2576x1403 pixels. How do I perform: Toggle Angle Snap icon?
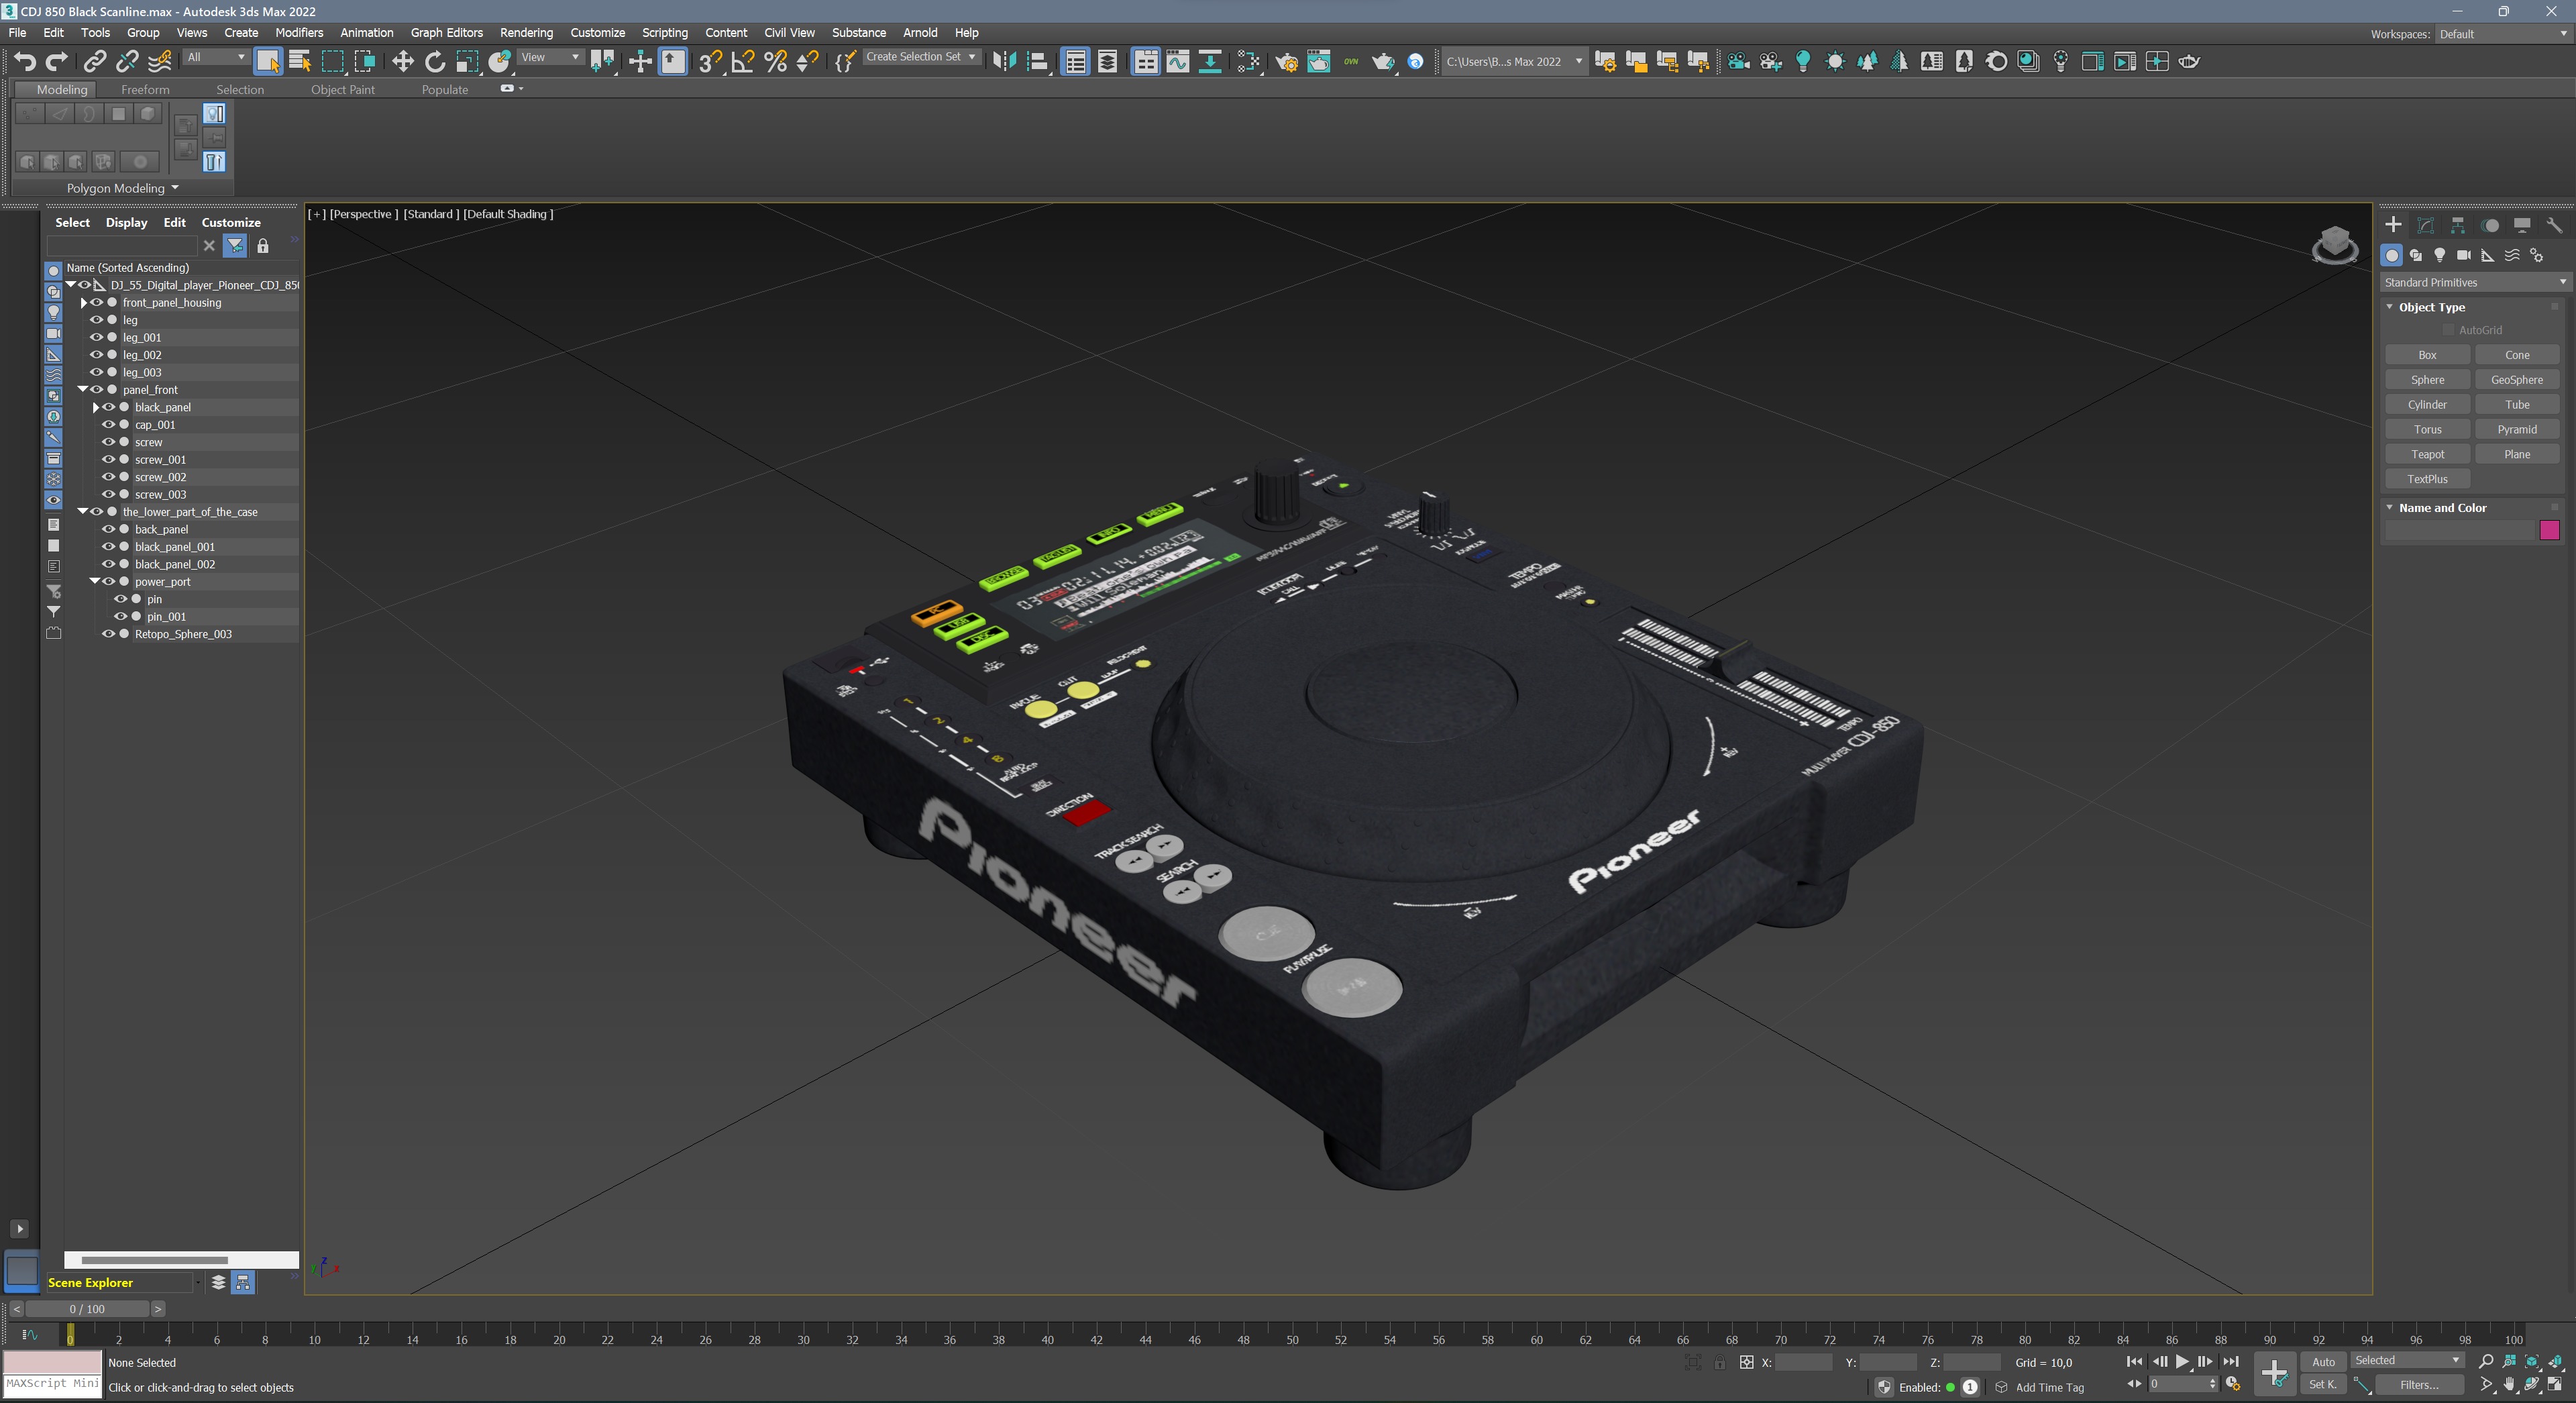coord(743,62)
